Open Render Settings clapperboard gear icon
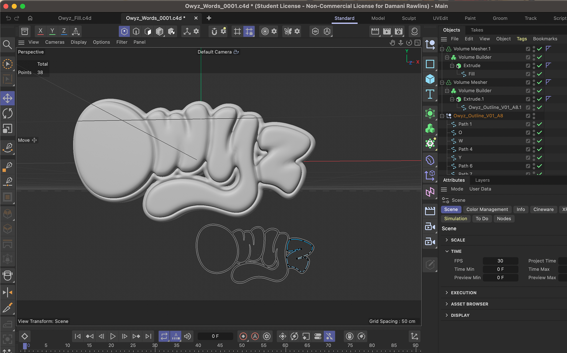Viewport: 567px width, 353px height. (x=399, y=31)
